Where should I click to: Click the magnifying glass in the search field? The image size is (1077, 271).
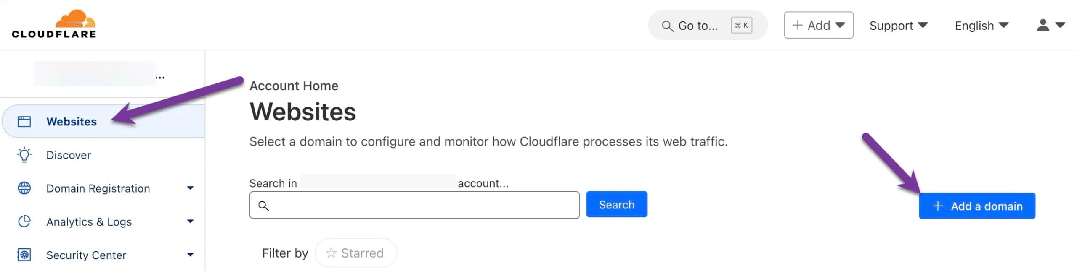point(264,206)
